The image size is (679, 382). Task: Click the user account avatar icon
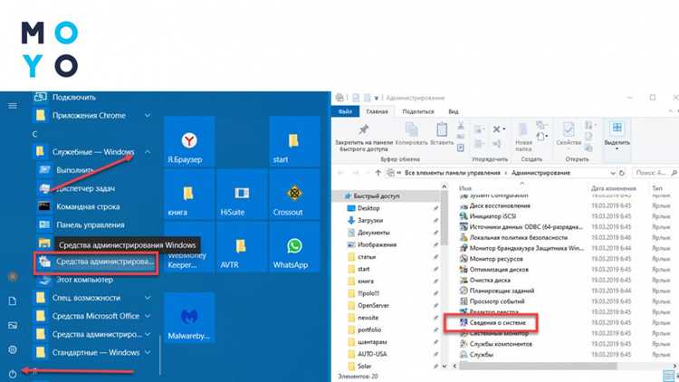pos(13,276)
